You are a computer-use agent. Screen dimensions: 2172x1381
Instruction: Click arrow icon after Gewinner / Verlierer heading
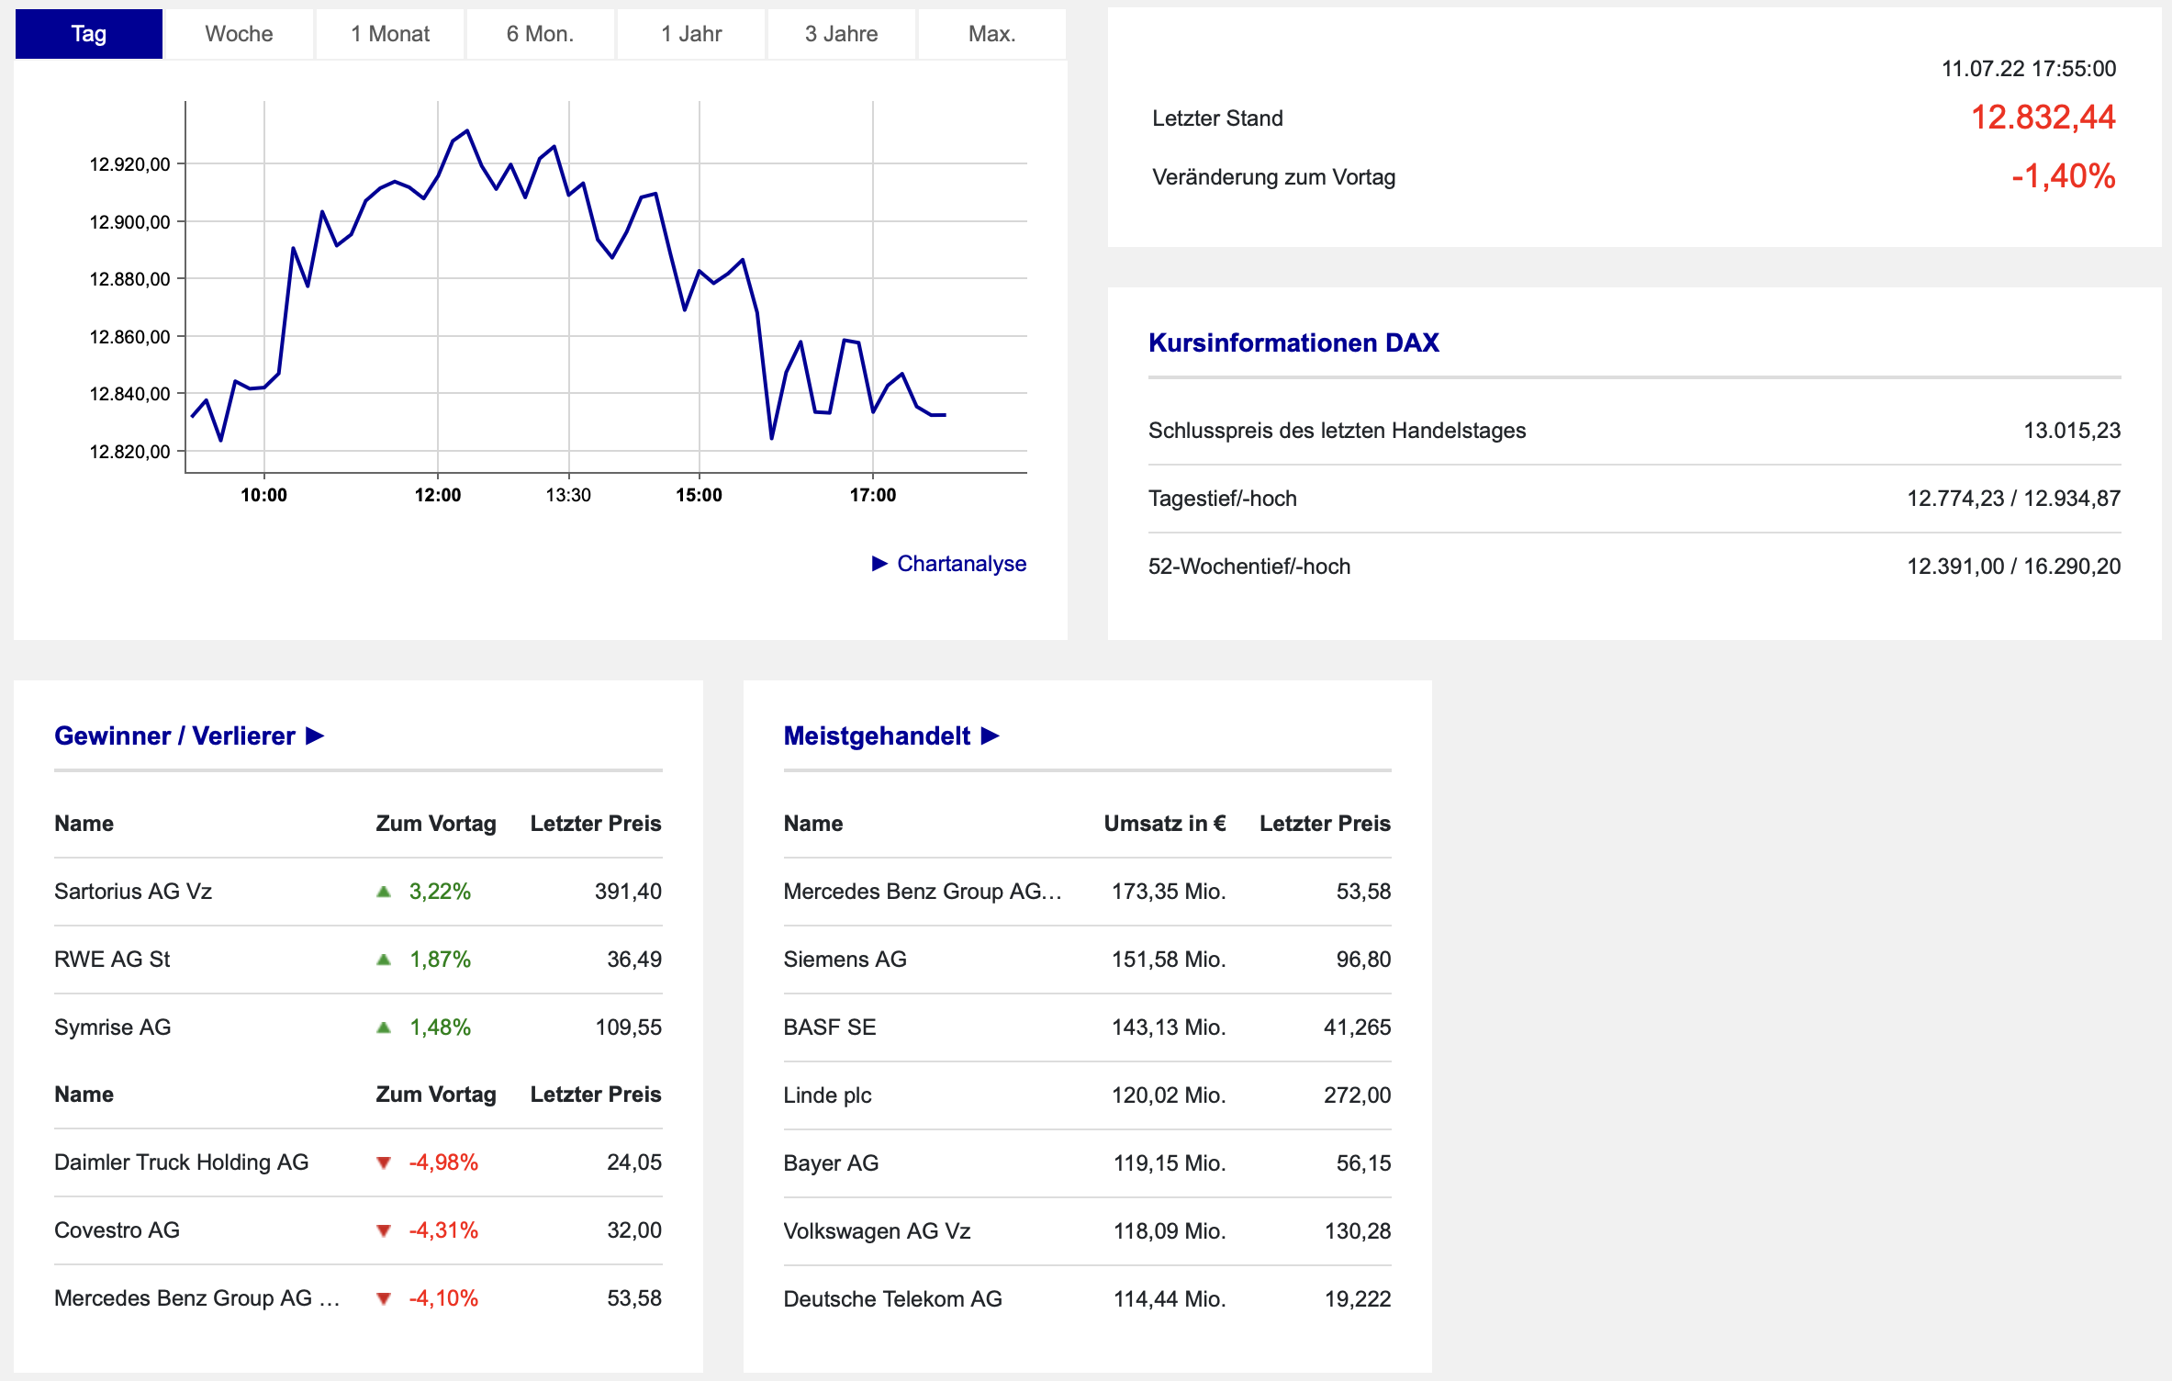click(315, 735)
